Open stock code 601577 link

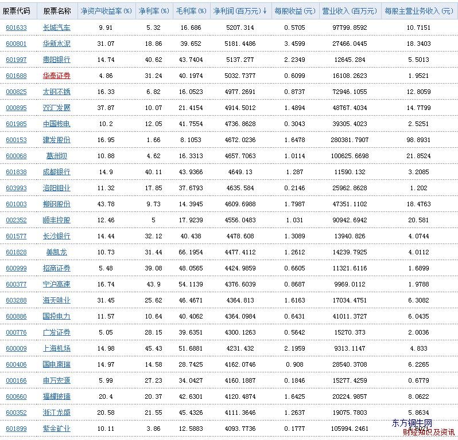tap(16, 236)
